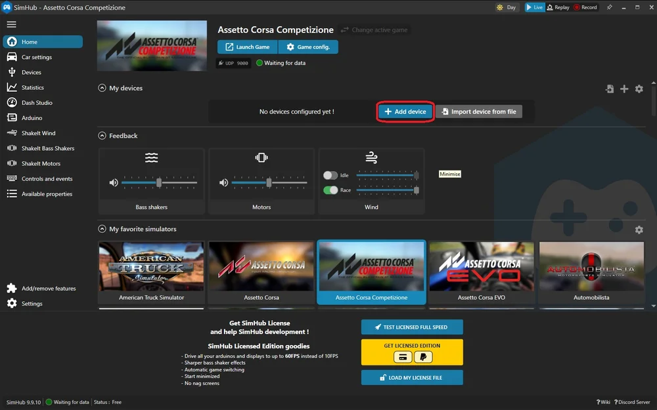Click the pin icon in title bar
This screenshot has width=657, height=410.
[609, 7]
